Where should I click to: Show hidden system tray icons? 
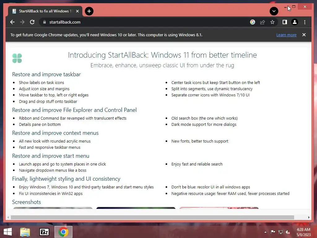point(265,232)
